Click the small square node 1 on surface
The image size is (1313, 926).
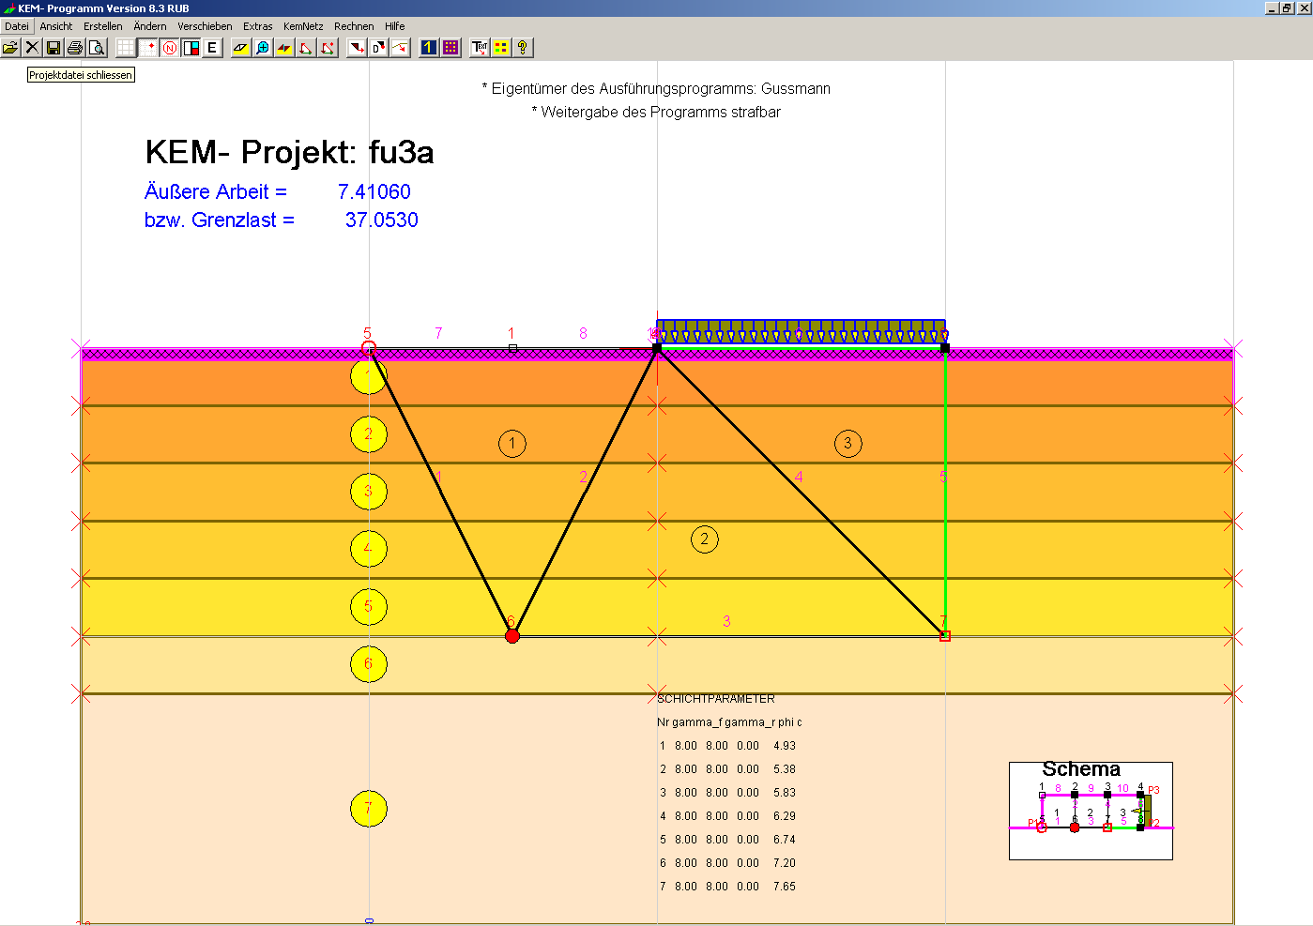(512, 347)
